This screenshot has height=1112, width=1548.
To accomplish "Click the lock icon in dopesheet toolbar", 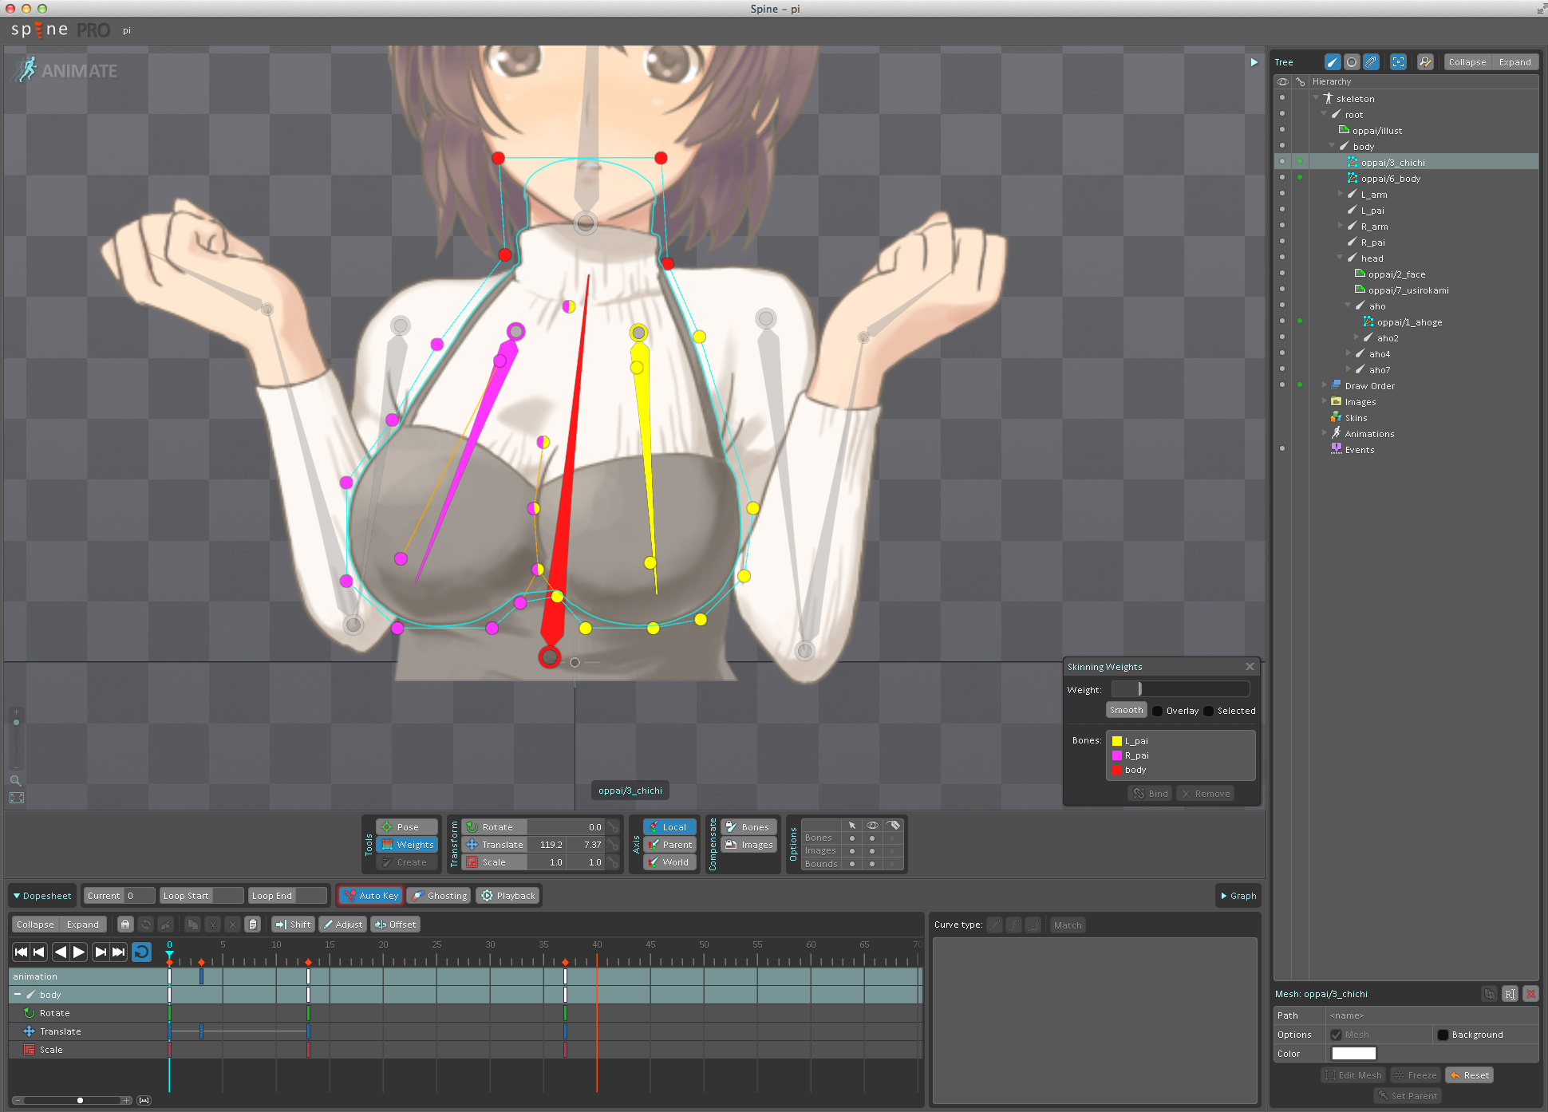I will coord(125,925).
